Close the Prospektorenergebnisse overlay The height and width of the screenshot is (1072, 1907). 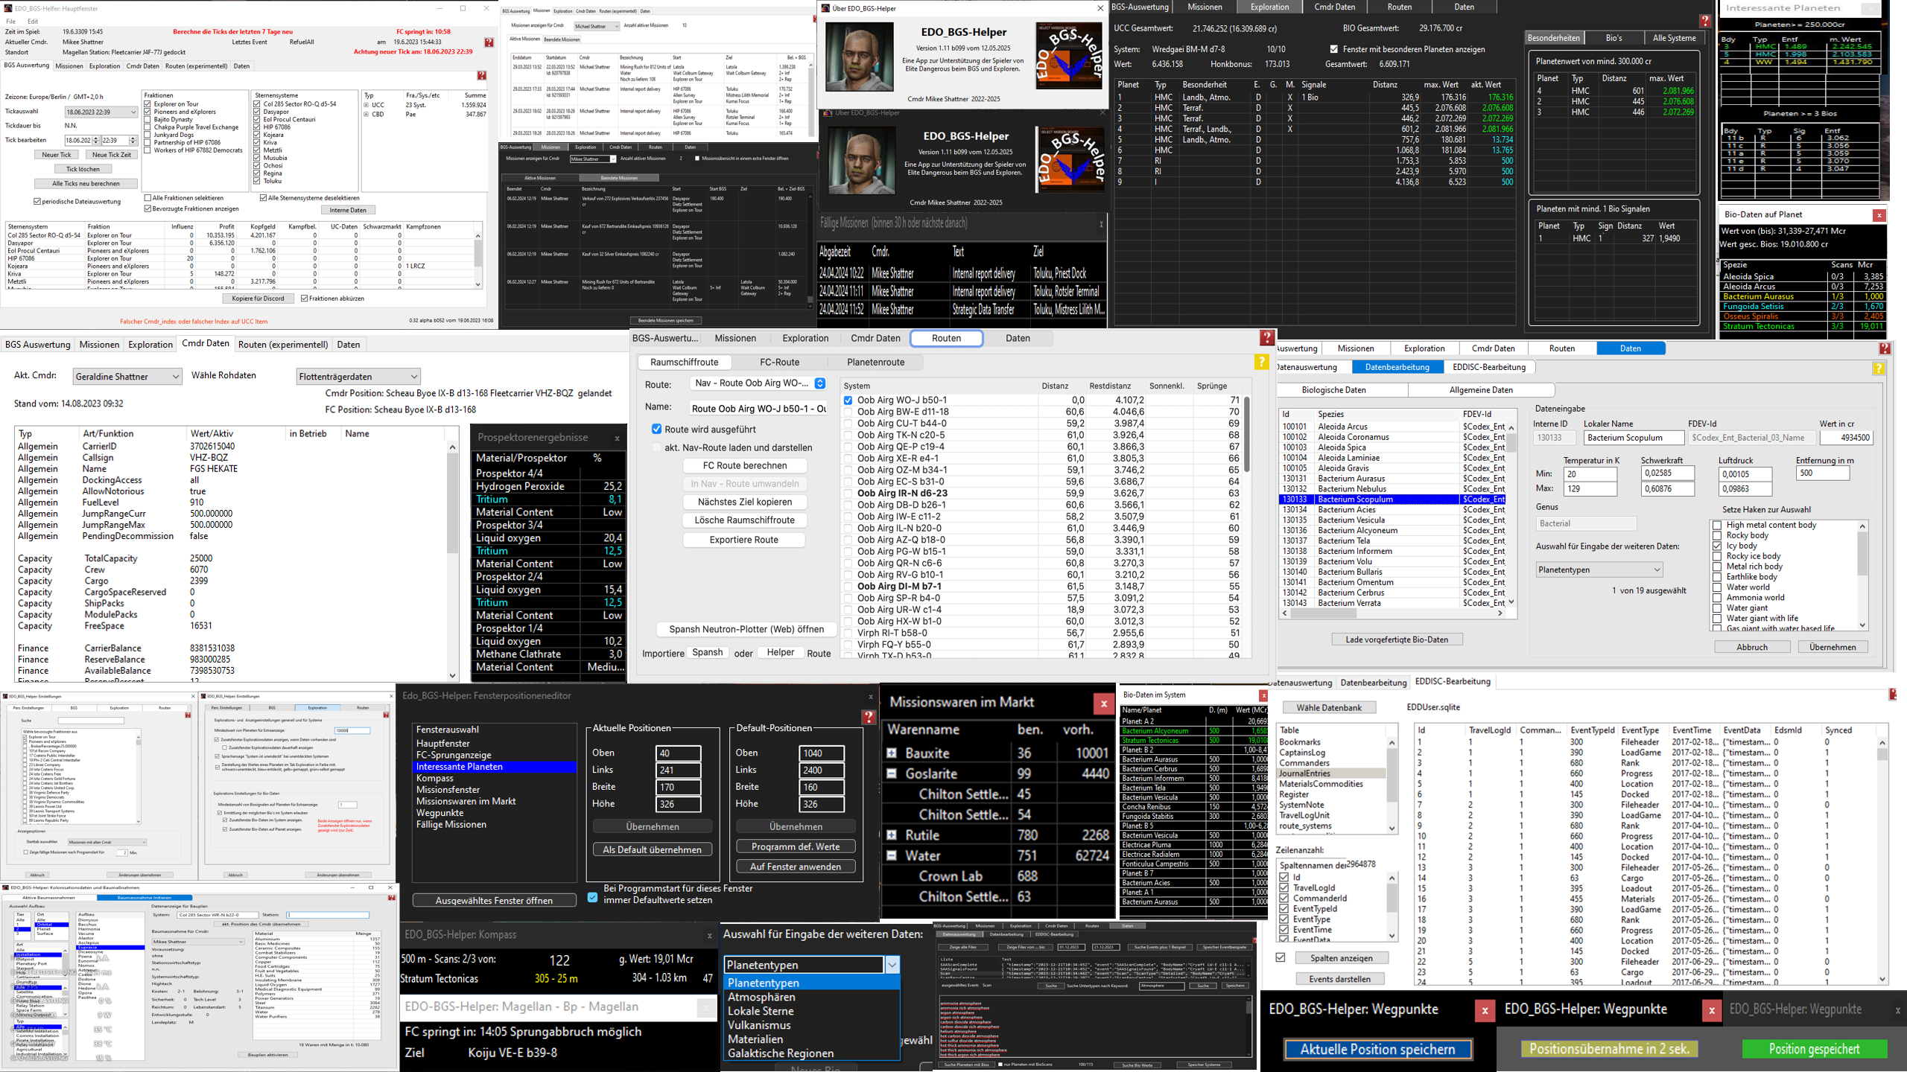tap(617, 438)
